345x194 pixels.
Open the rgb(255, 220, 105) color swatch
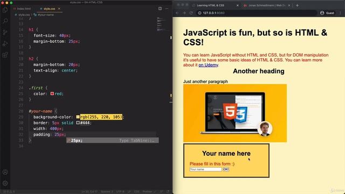tap(78, 117)
